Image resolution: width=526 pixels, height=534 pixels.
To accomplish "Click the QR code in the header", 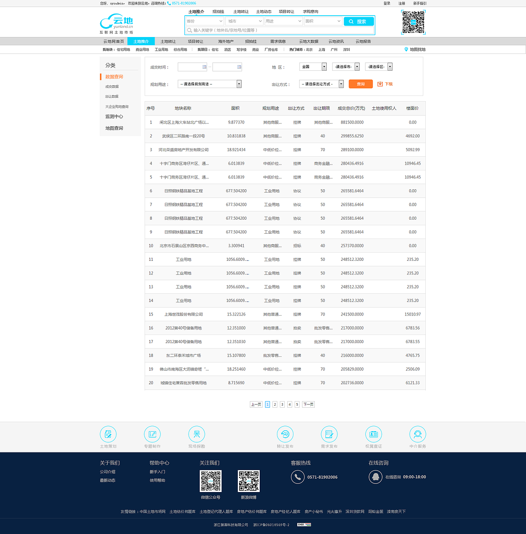I will [x=413, y=22].
